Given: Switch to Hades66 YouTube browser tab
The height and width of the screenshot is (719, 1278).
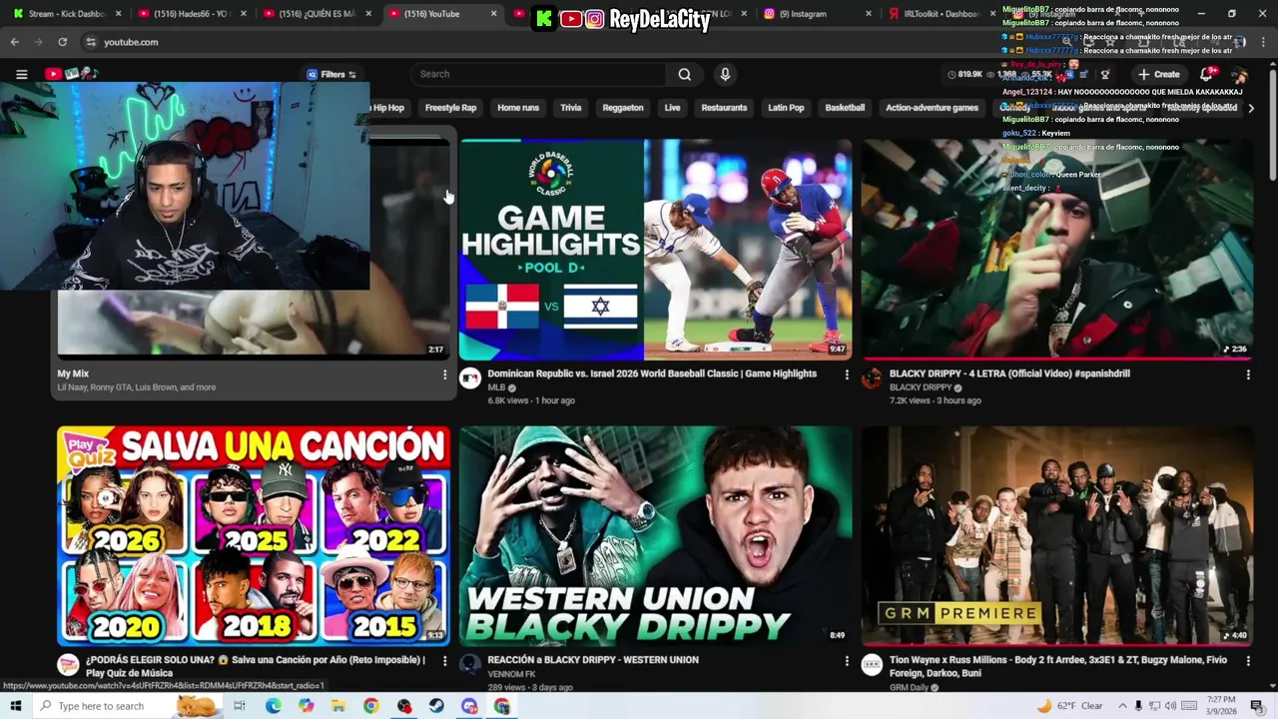Looking at the screenshot, I should [192, 14].
